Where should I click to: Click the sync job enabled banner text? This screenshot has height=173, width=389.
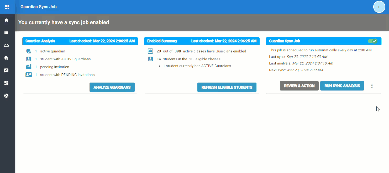tap(64, 22)
